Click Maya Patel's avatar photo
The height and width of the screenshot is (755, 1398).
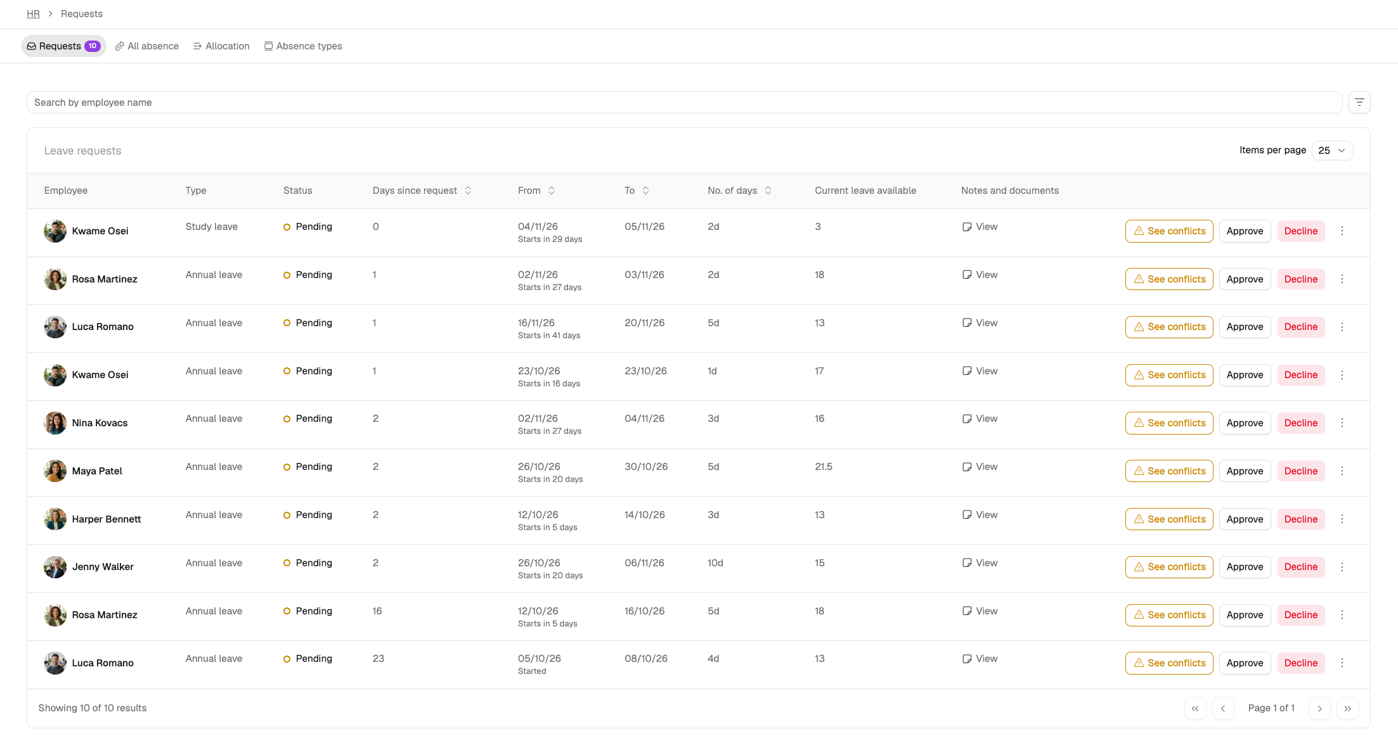[x=55, y=471]
